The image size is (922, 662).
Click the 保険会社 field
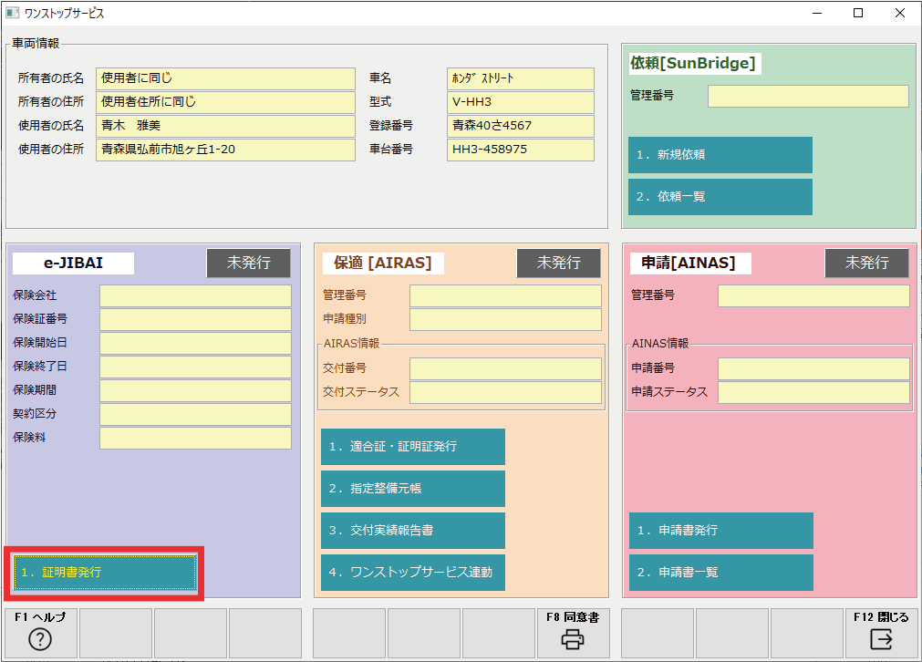coord(195,295)
